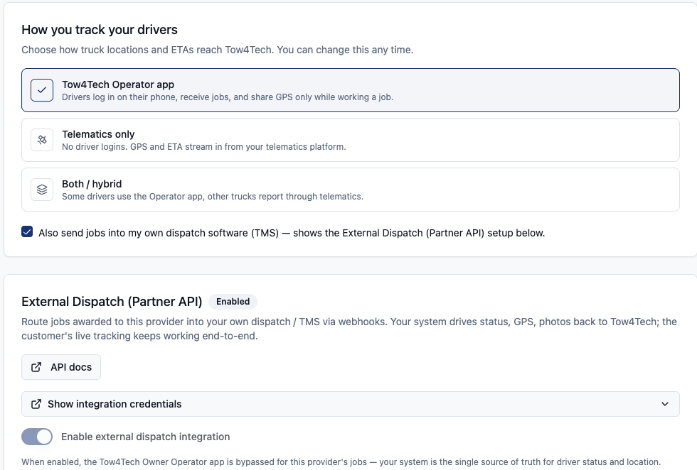Toggle Enable external dispatch integration switch
Screen dimensions: 697x470
[37, 437]
